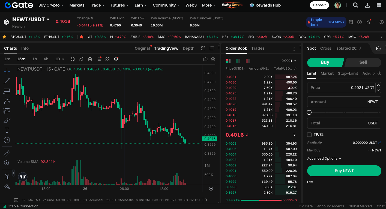
Task: Click the order amount percentage slider handle
Action: tap(309, 112)
